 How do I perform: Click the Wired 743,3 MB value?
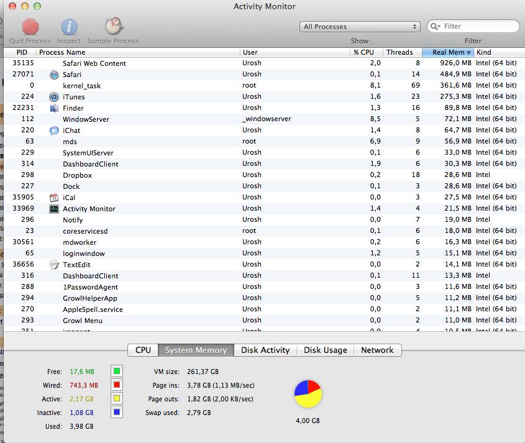point(84,385)
